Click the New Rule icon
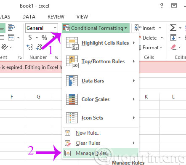Screen dimensions: 186x165 (68, 133)
